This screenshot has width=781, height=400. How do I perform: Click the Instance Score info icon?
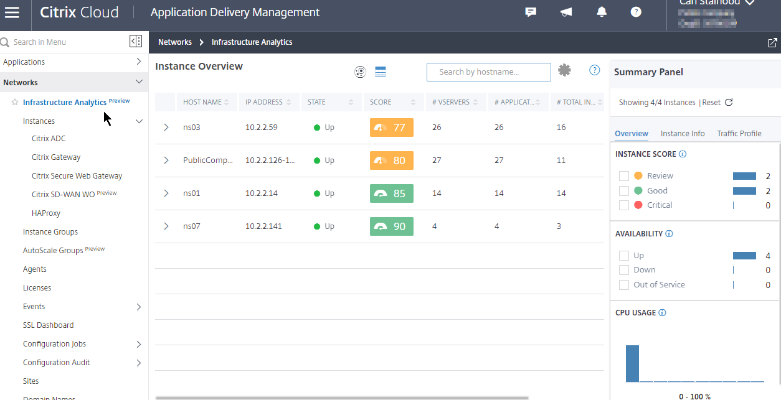683,154
